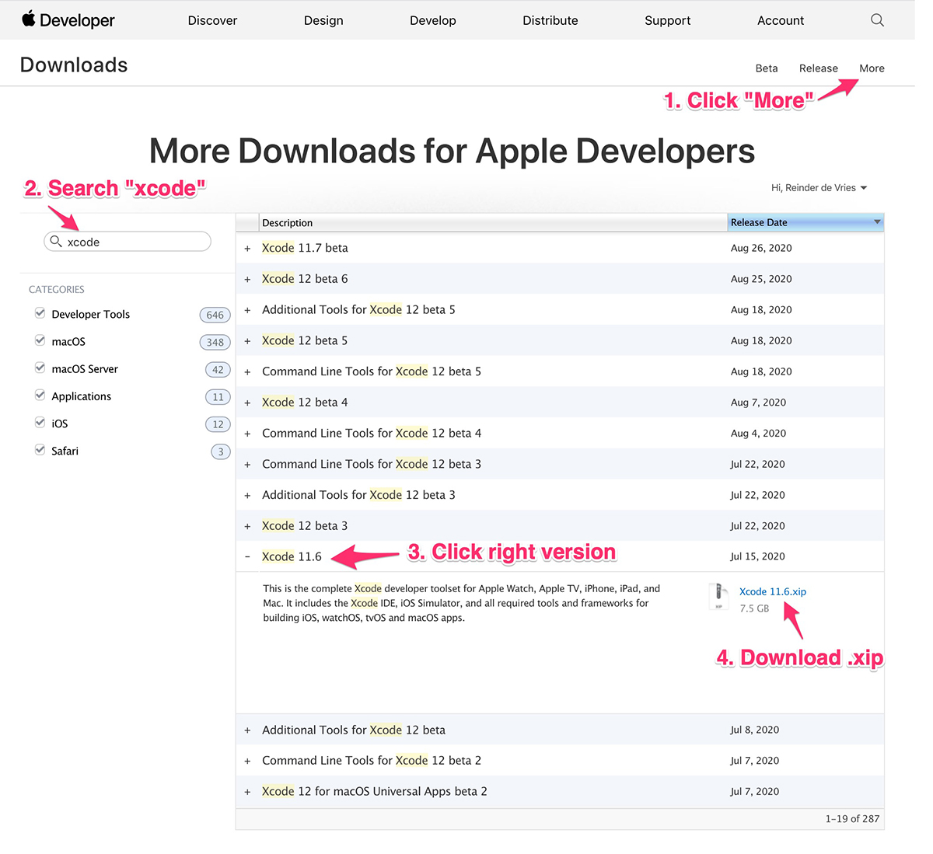Image resolution: width=933 pixels, height=854 pixels.
Task: Open the Develop menu
Action: click(x=433, y=20)
